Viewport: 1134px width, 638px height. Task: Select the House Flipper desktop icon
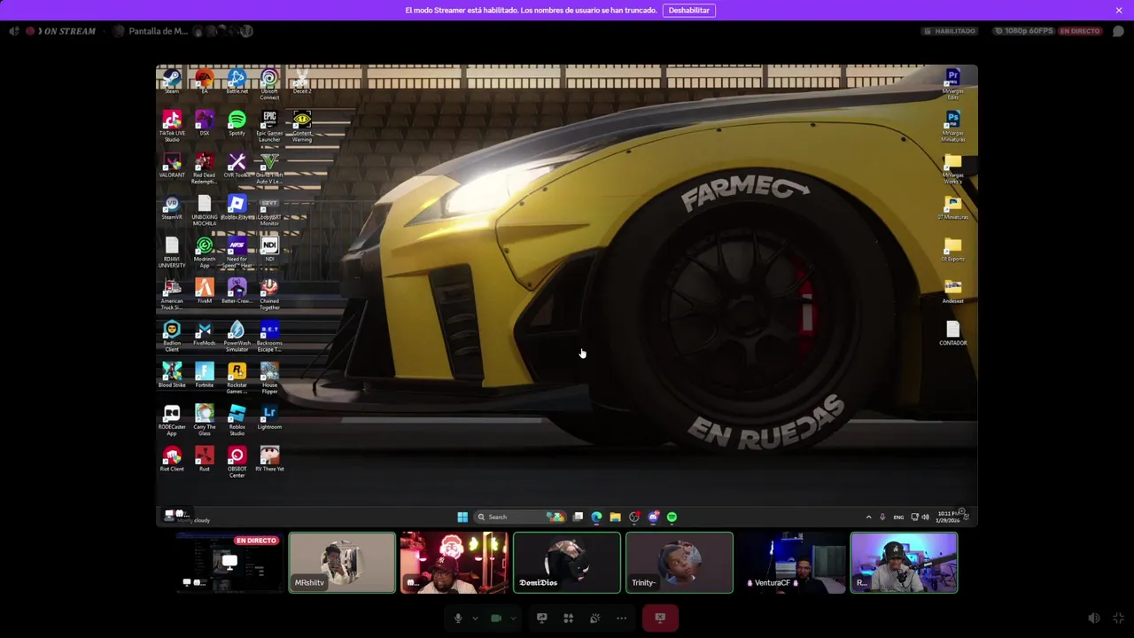click(269, 378)
